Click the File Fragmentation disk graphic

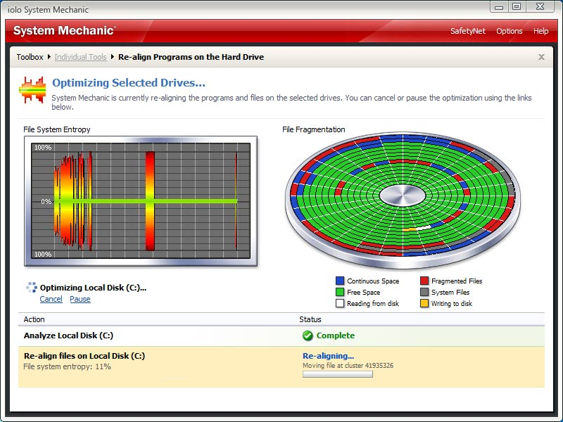pos(402,196)
